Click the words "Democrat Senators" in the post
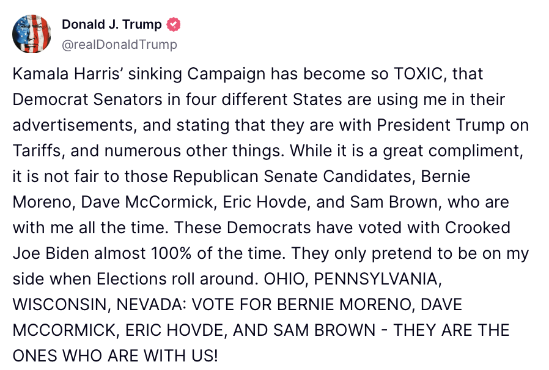549x370 pixels. (87, 100)
